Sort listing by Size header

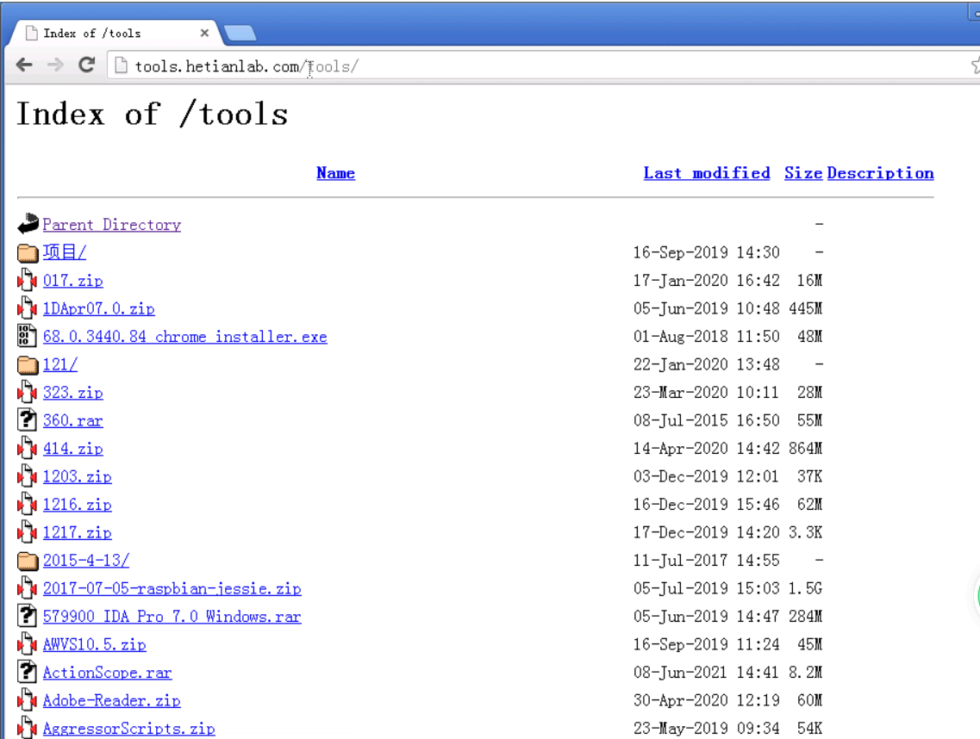(x=803, y=173)
